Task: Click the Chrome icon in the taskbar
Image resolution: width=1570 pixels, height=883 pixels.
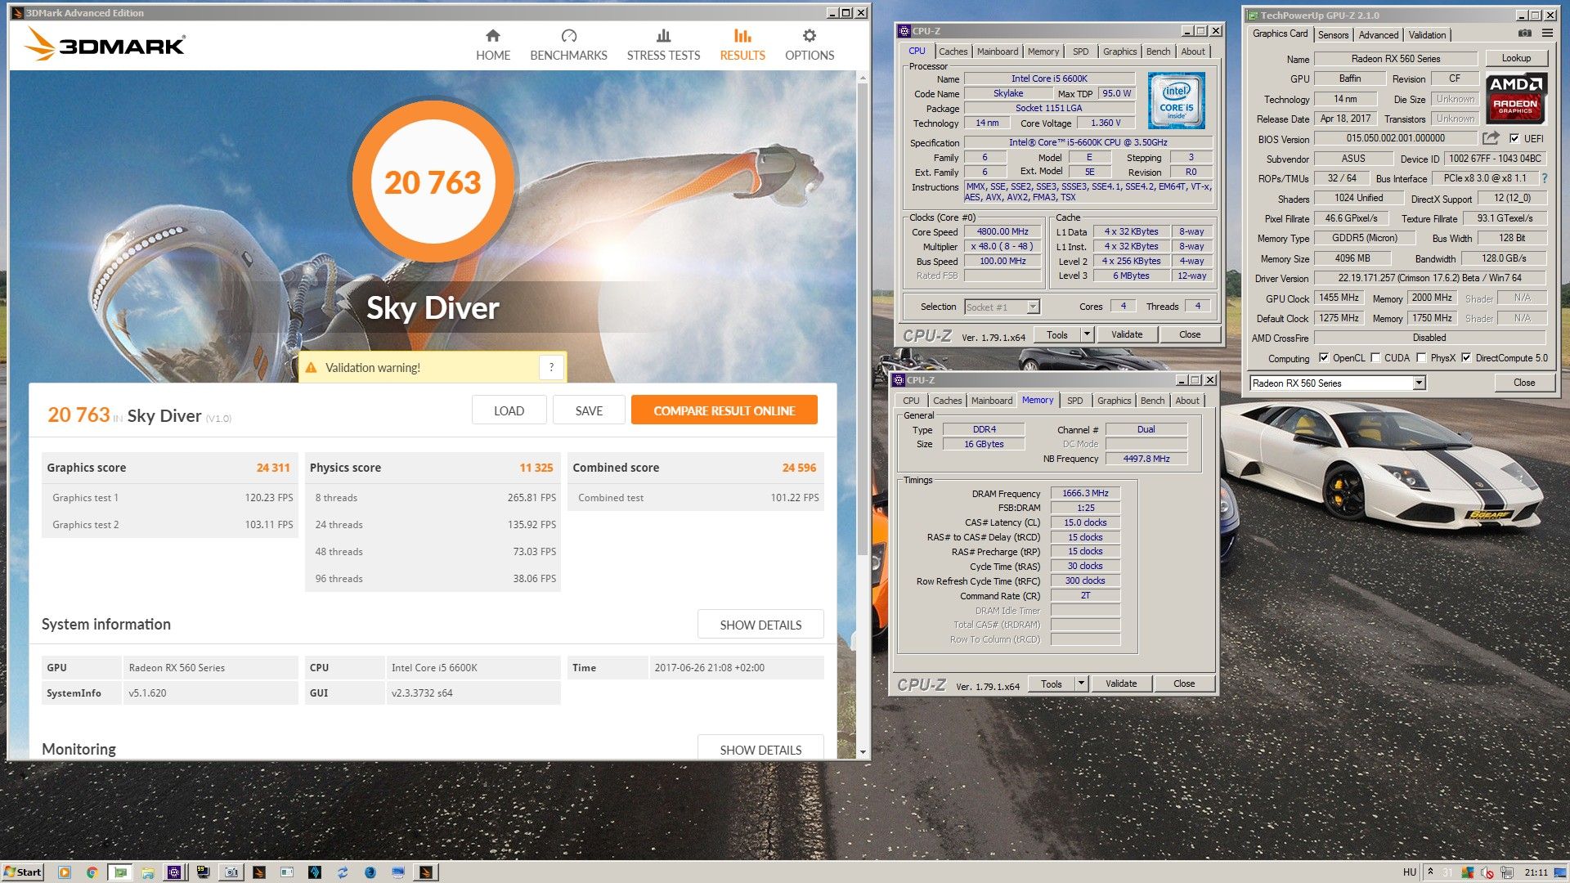Action: pyautogui.click(x=92, y=872)
